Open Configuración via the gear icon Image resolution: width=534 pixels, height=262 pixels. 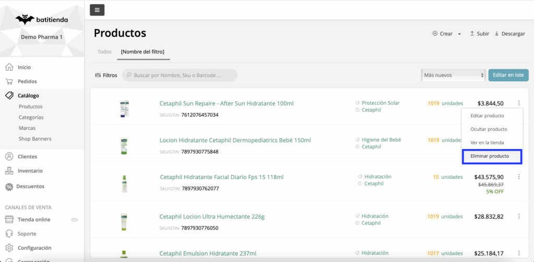(9, 248)
